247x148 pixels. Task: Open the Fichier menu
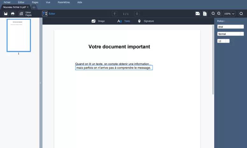7,2
